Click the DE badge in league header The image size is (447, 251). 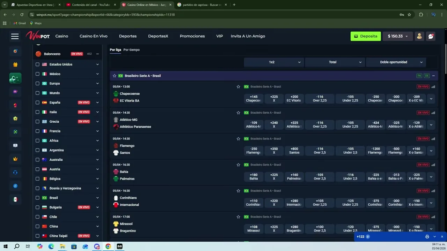(x=427, y=76)
